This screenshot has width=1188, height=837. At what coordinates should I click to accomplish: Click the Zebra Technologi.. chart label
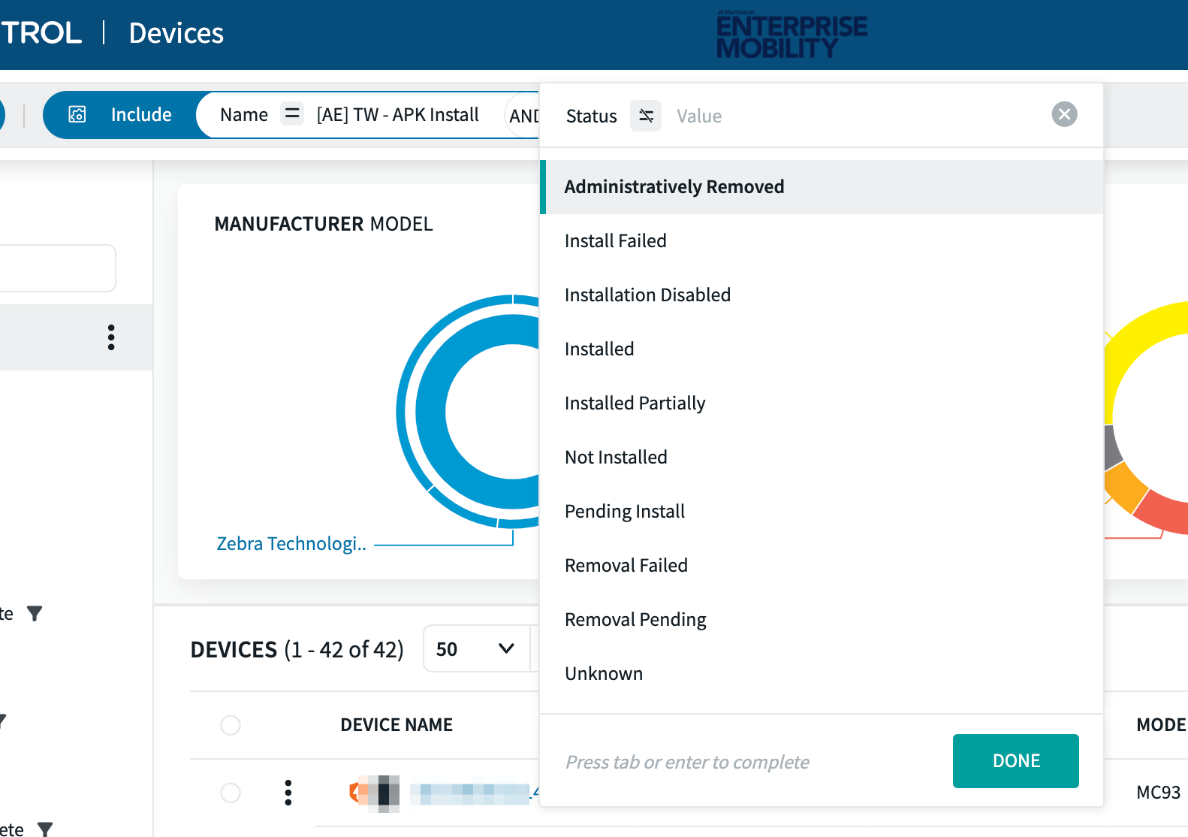[291, 543]
